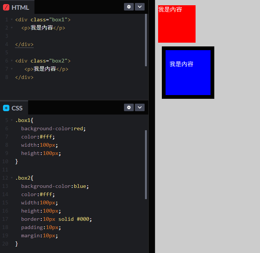Collapse HTML line 1 box1 div fold arrow
The width and height of the screenshot is (260, 253).
[x=12, y=19]
